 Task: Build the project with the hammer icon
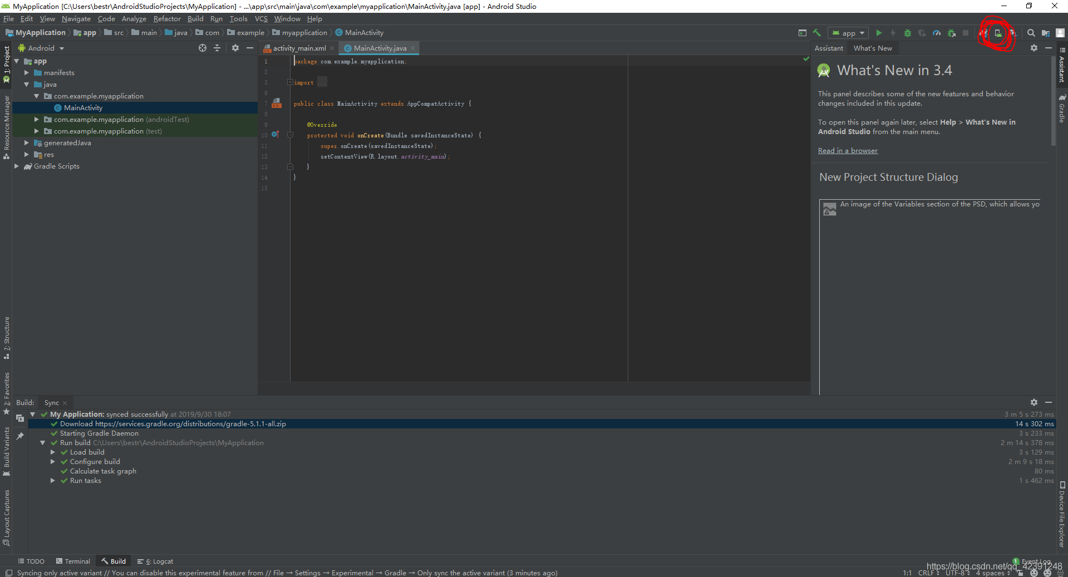coord(816,33)
